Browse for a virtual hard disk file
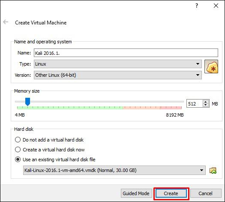The image size is (225, 202). click(213, 170)
